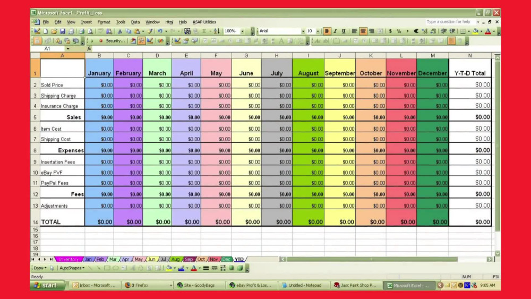Click the Security... button
This screenshot has width=531, height=299.
[115, 41]
